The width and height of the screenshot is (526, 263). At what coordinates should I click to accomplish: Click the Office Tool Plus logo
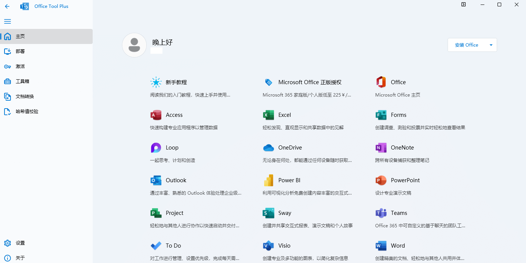[x=24, y=6]
